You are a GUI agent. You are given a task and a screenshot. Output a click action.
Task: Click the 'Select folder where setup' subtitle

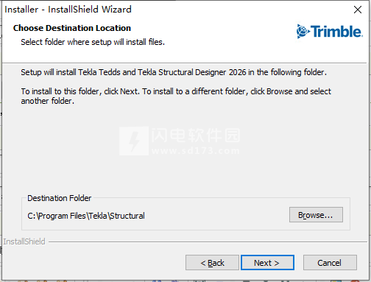pyautogui.click(x=93, y=42)
